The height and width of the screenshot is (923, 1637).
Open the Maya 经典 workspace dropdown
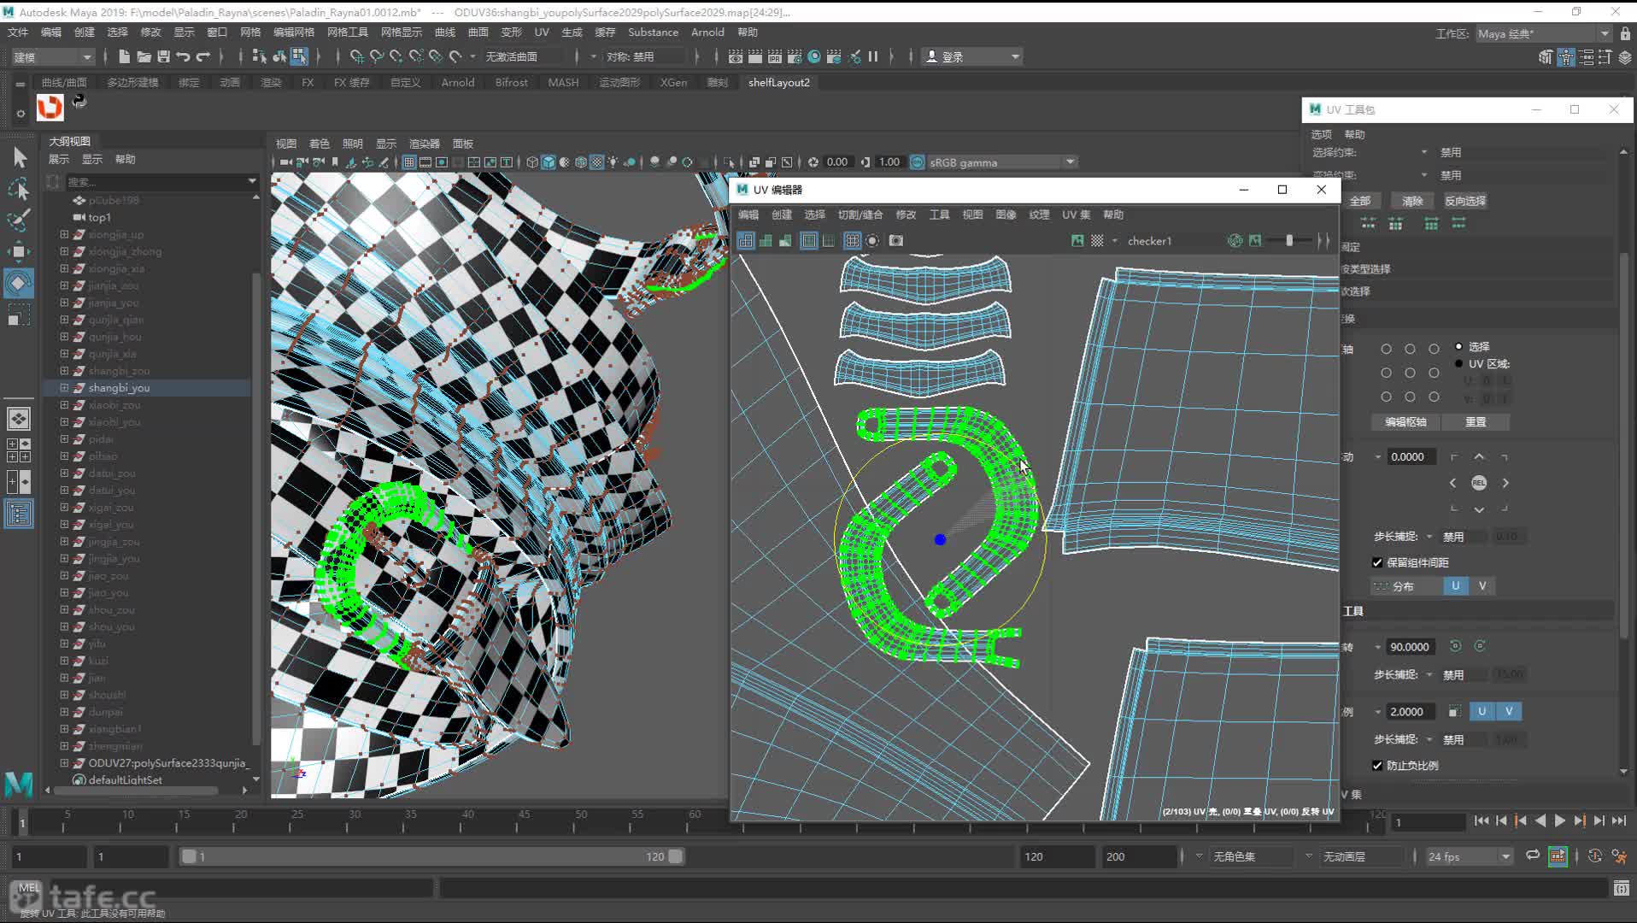pyautogui.click(x=1543, y=33)
